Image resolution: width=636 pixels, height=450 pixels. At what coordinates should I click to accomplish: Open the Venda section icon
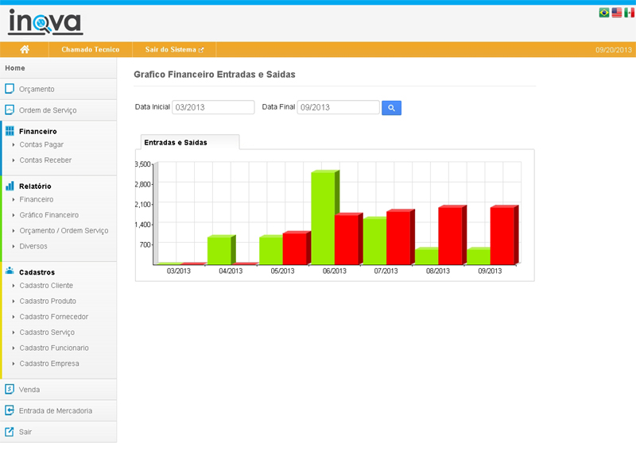click(x=10, y=390)
